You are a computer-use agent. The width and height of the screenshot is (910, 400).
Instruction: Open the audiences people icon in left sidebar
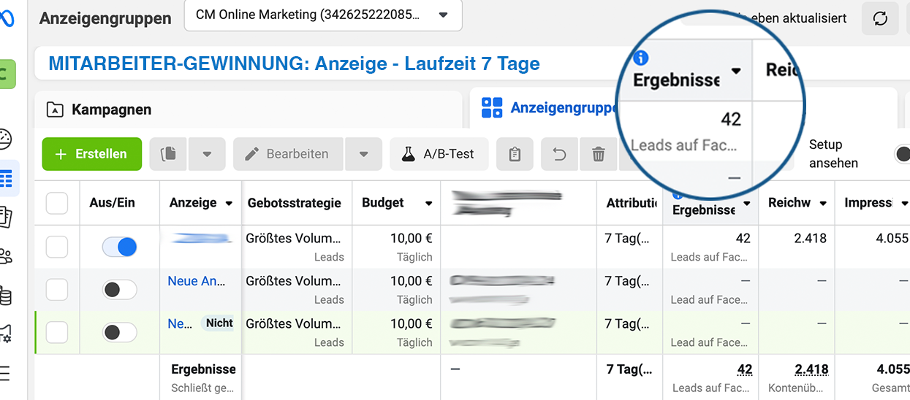(x=6, y=256)
